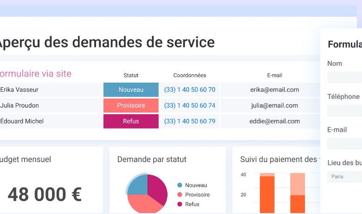Select erika@email.com email cell
362x214 pixels.
pyautogui.click(x=274, y=90)
